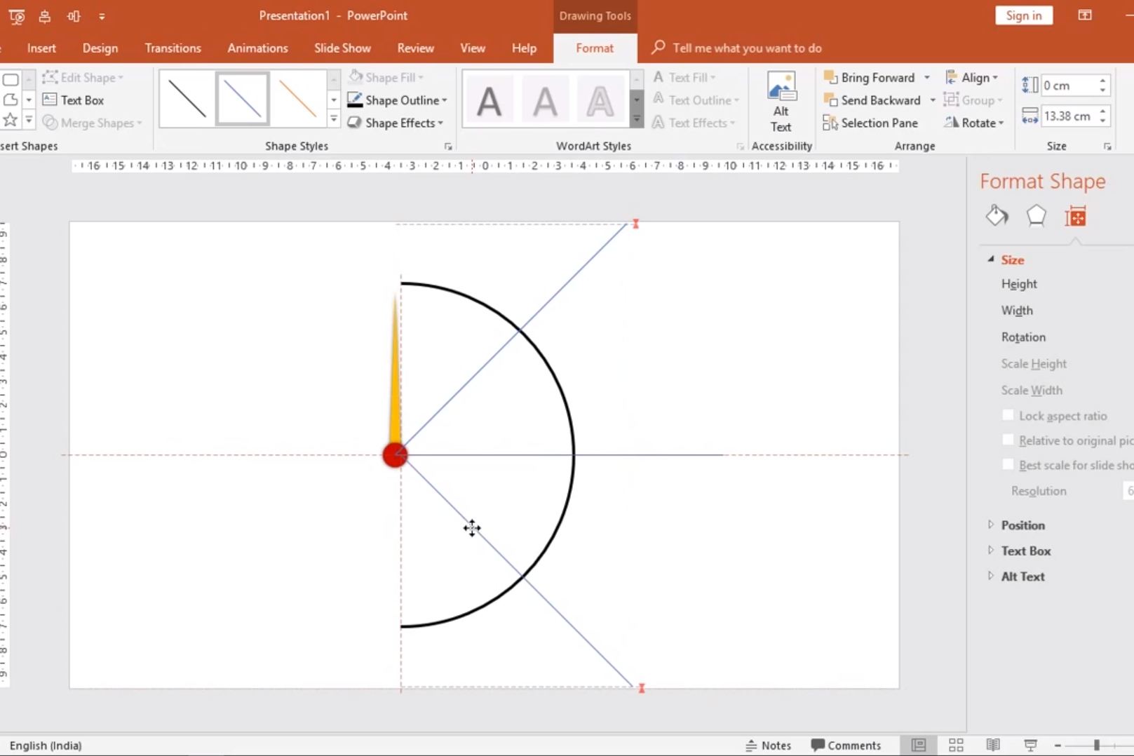Open the Notes pane
The height and width of the screenshot is (756, 1134).
(768, 745)
